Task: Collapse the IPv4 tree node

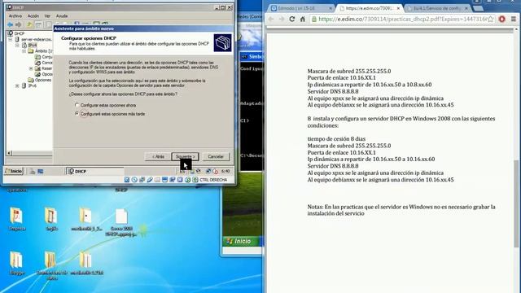Action: point(17,46)
